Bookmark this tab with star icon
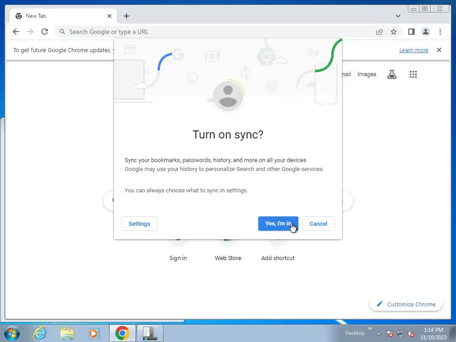Screen dimensions: 456x342 tap(394, 32)
